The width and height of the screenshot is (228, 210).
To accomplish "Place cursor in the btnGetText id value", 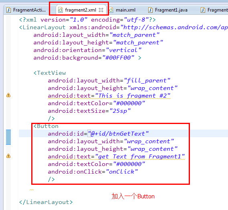I will 118,134.
